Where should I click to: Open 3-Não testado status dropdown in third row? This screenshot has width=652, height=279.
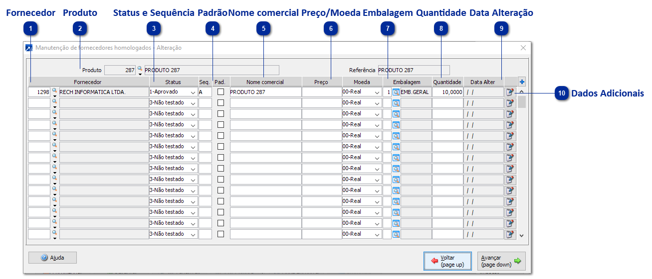(x=173, y=114)
